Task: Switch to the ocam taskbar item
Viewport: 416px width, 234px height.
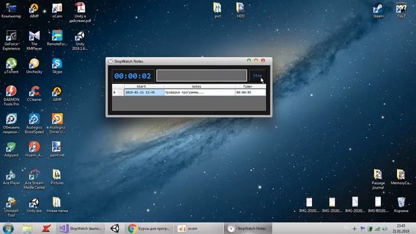Action: pyautogui.click(x=199, y=228)
